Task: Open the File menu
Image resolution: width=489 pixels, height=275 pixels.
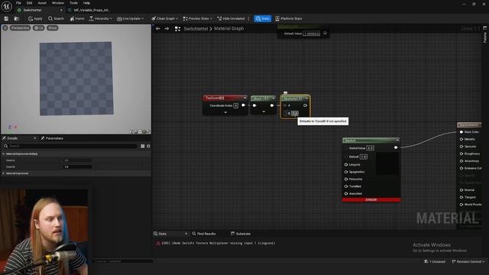Action: [18, 3]
